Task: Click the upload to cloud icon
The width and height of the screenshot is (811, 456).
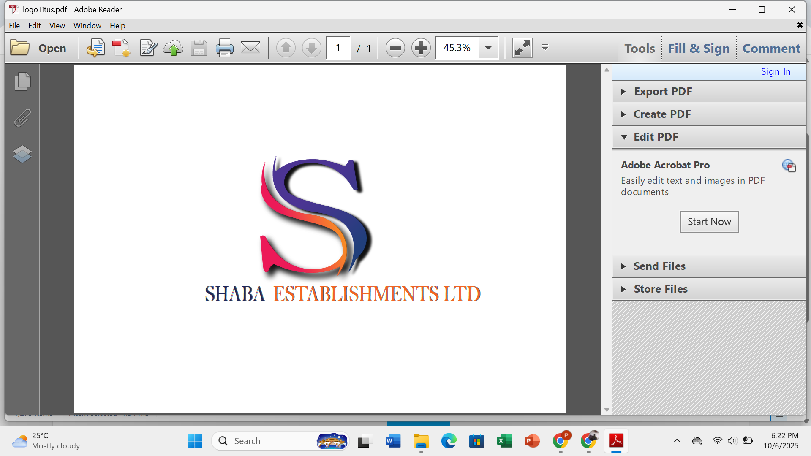Action: [173, 48]
